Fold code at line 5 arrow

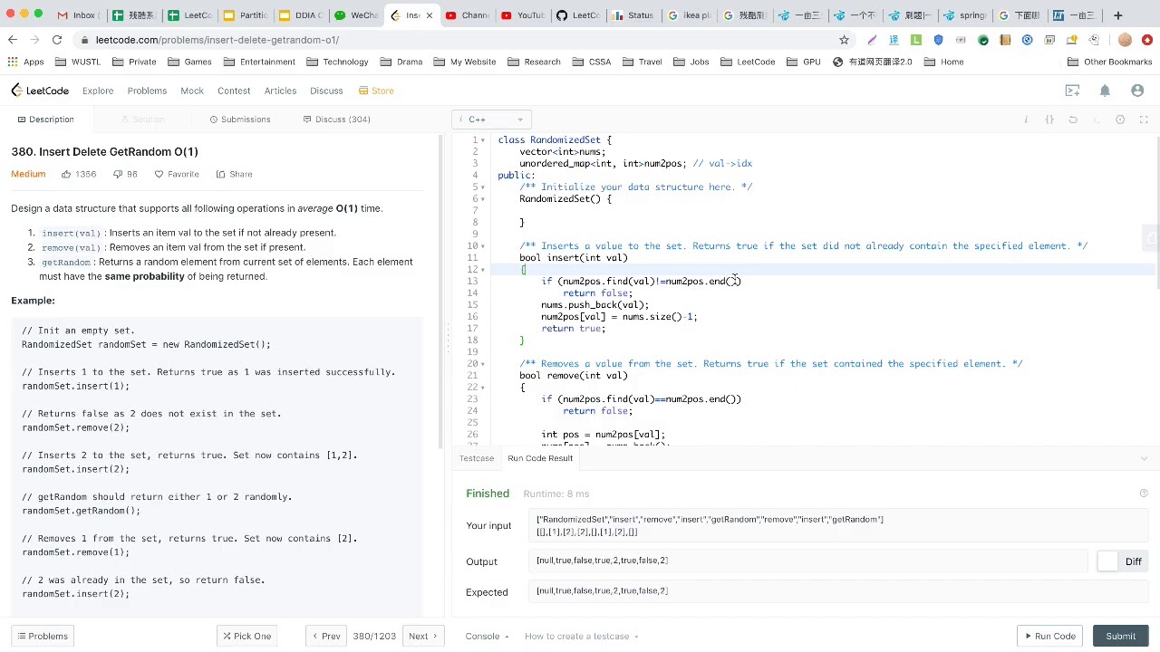483,187
